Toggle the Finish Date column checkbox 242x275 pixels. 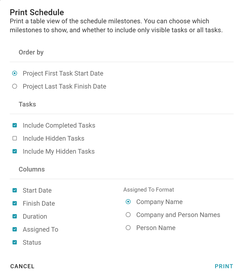(15, 203)
